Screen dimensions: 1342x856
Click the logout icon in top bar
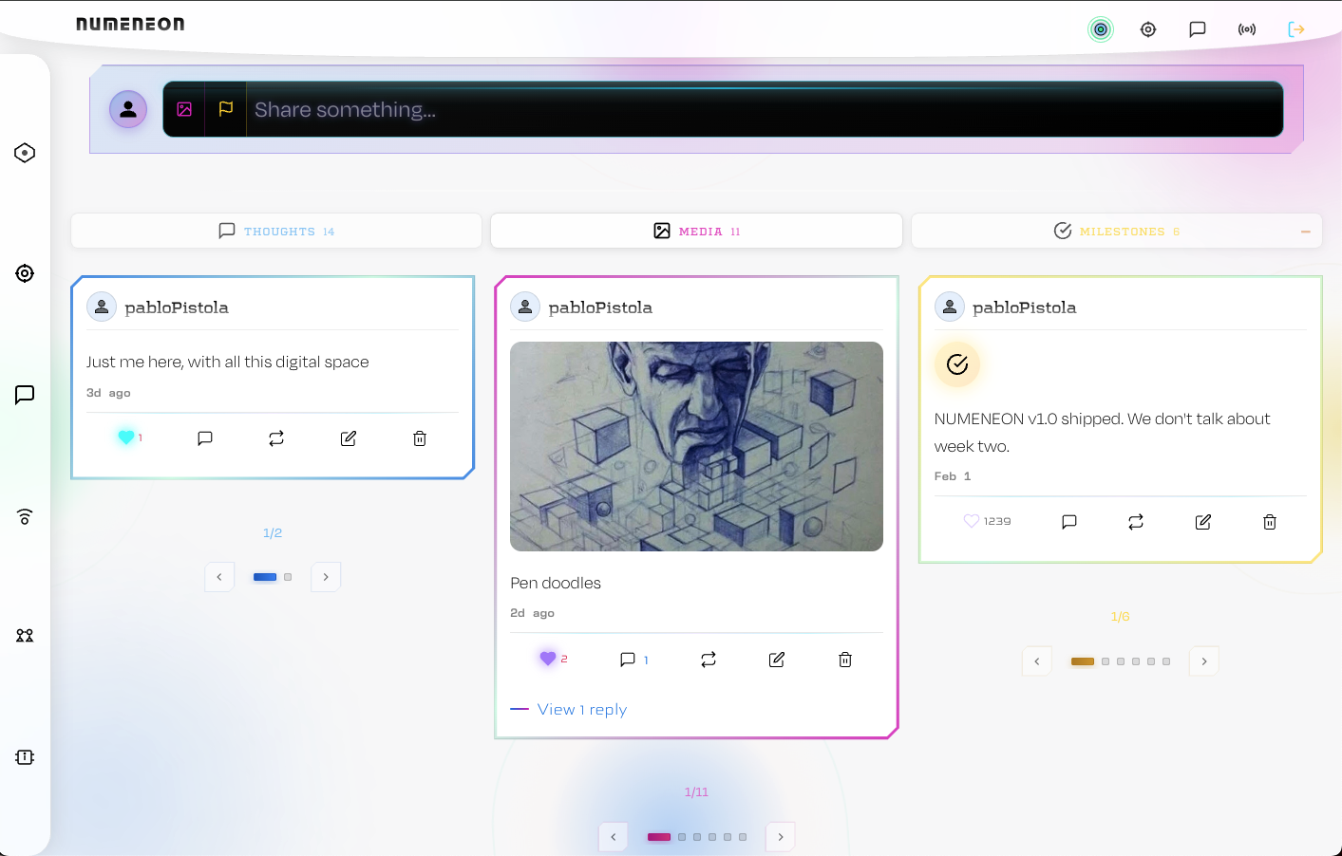[1295, 29]
